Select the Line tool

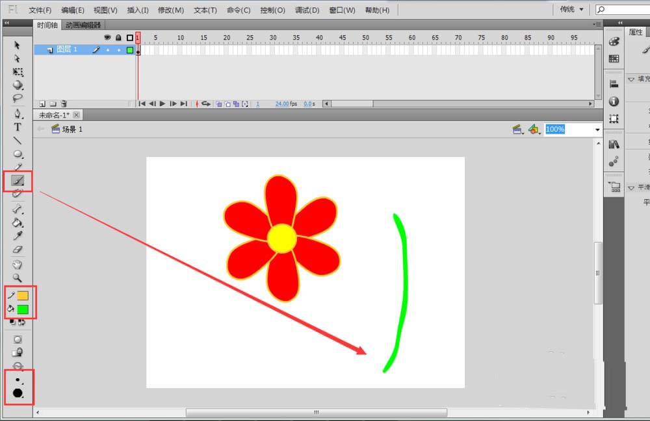pos(18,141)
